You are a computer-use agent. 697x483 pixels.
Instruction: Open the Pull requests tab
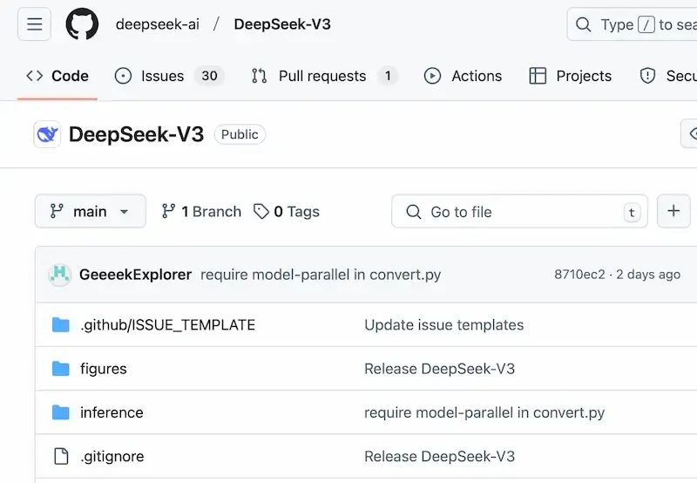point(323,76)
